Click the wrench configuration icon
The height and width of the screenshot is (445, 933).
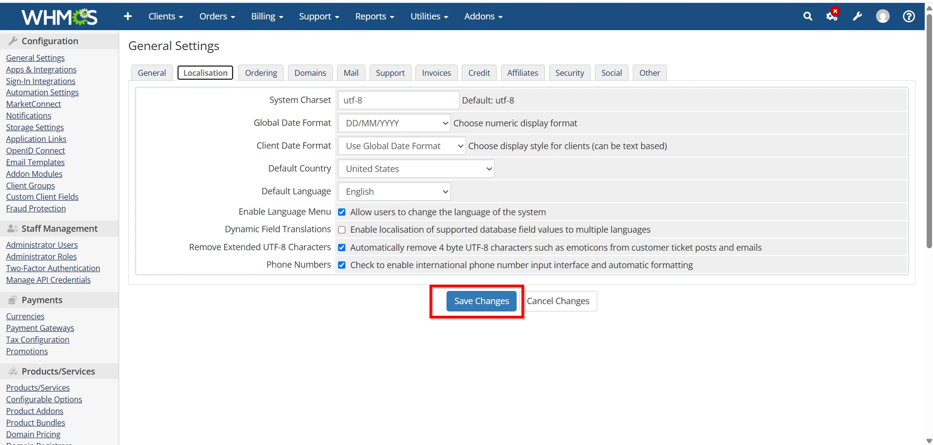[x=858, y=17]
